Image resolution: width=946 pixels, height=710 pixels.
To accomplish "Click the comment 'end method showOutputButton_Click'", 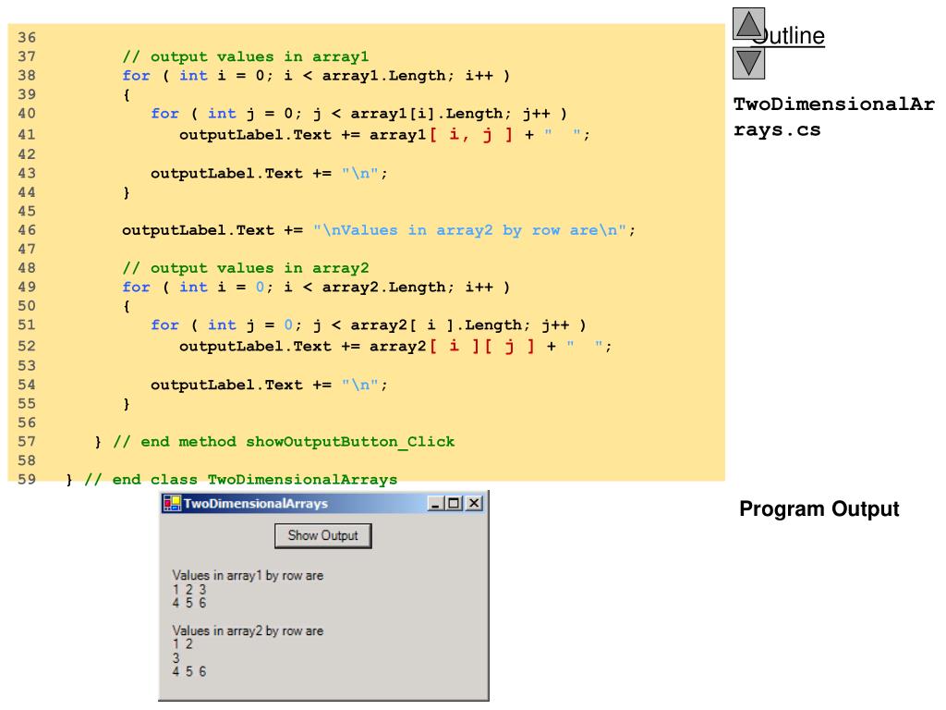I will 284,442.
